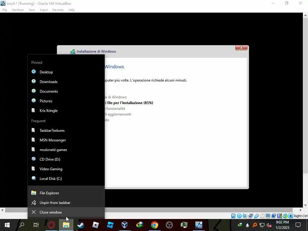308x231 pixels.
Task: Click CPU virtualization V indicator in status bar
Action: (279, 216)
